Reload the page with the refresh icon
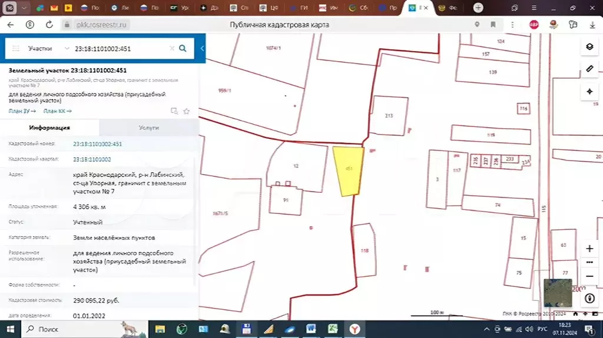 pos(49,25)
